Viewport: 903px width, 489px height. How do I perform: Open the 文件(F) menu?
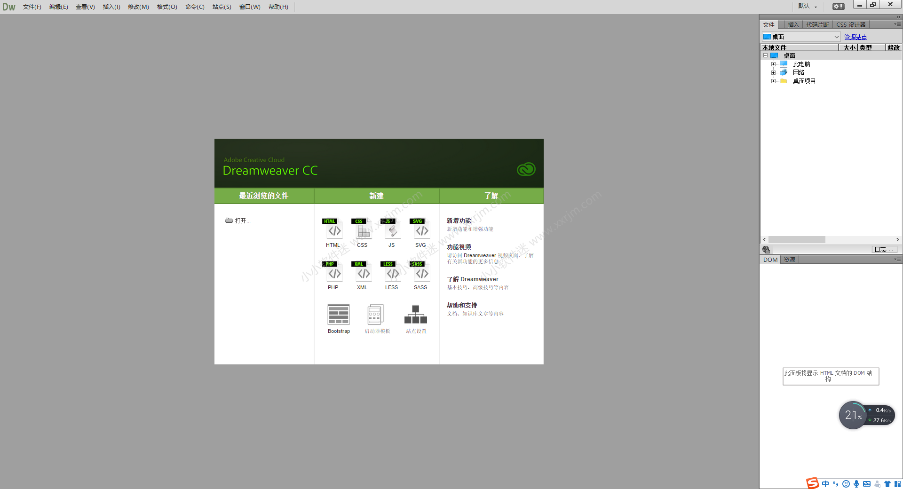pyautogui.click(x=32, y=7)
